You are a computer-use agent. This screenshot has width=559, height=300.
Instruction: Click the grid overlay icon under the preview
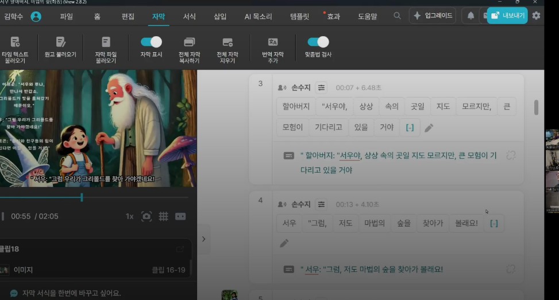coord(163,216)
